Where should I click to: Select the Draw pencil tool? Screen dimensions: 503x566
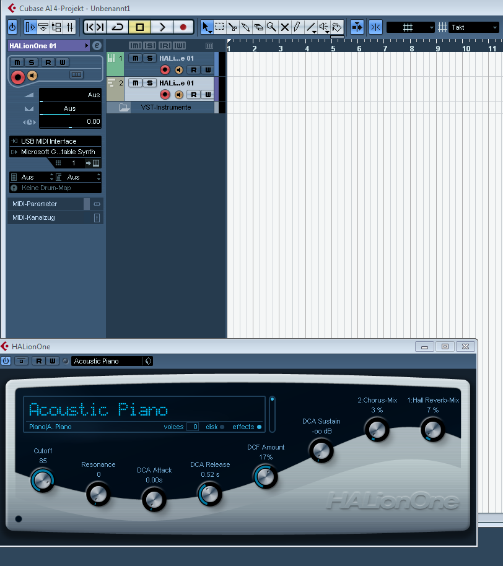tap(297, 27)
